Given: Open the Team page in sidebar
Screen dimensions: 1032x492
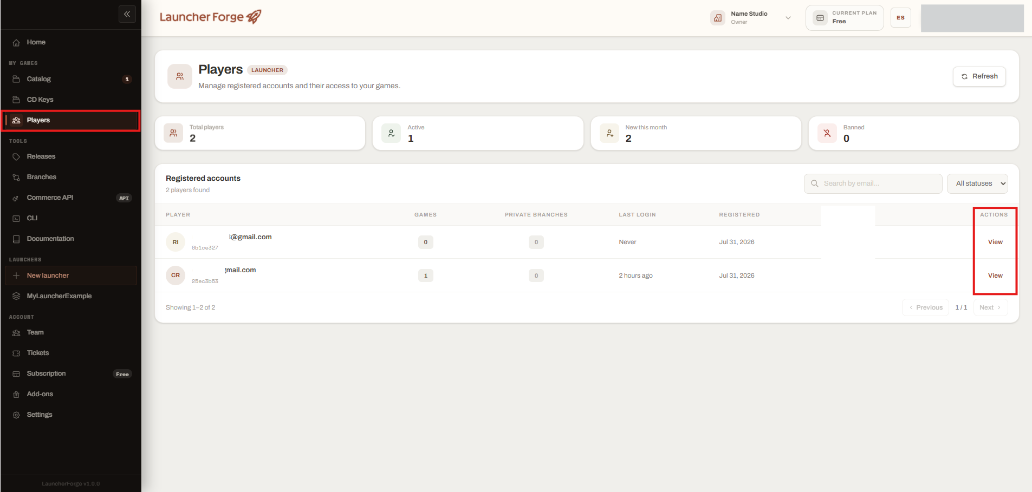Looking at the screenshot, I should point(70,332).
